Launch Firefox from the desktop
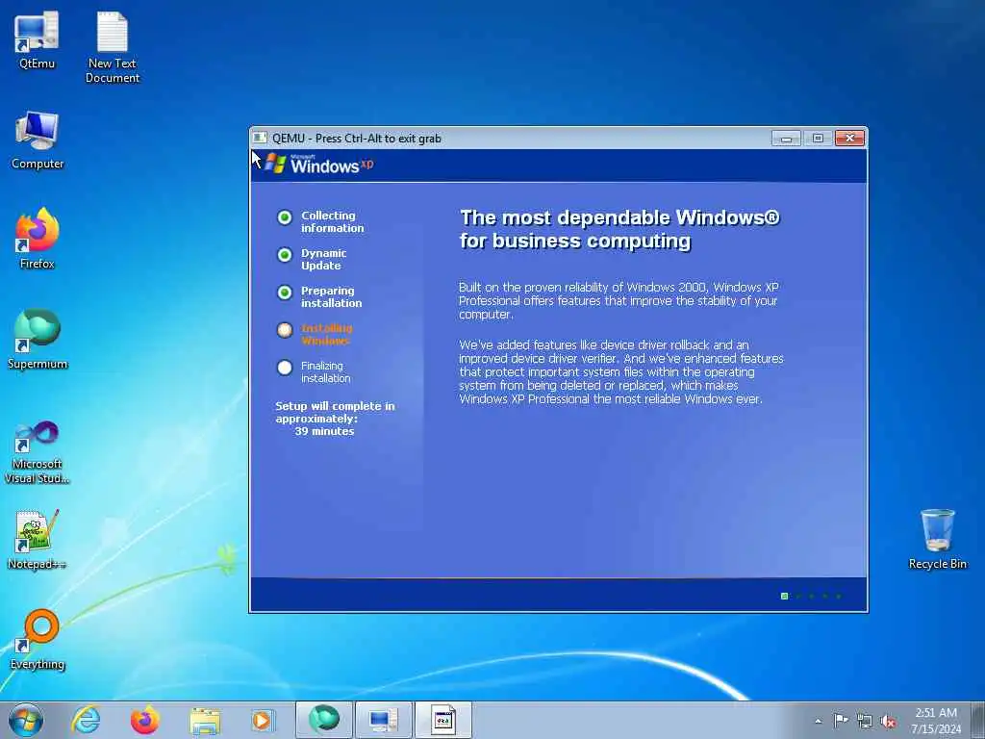The width and height of the screenshot is (985, 739). 38,239
